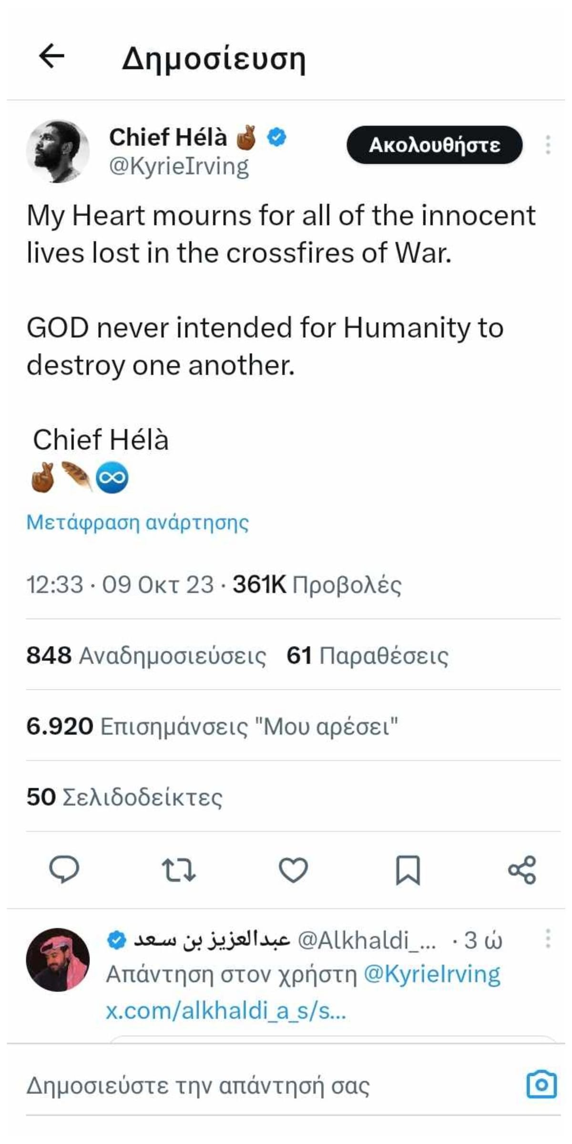
Task: Tap Kyrie Irving's profile picture
Action: coord(58,151)
